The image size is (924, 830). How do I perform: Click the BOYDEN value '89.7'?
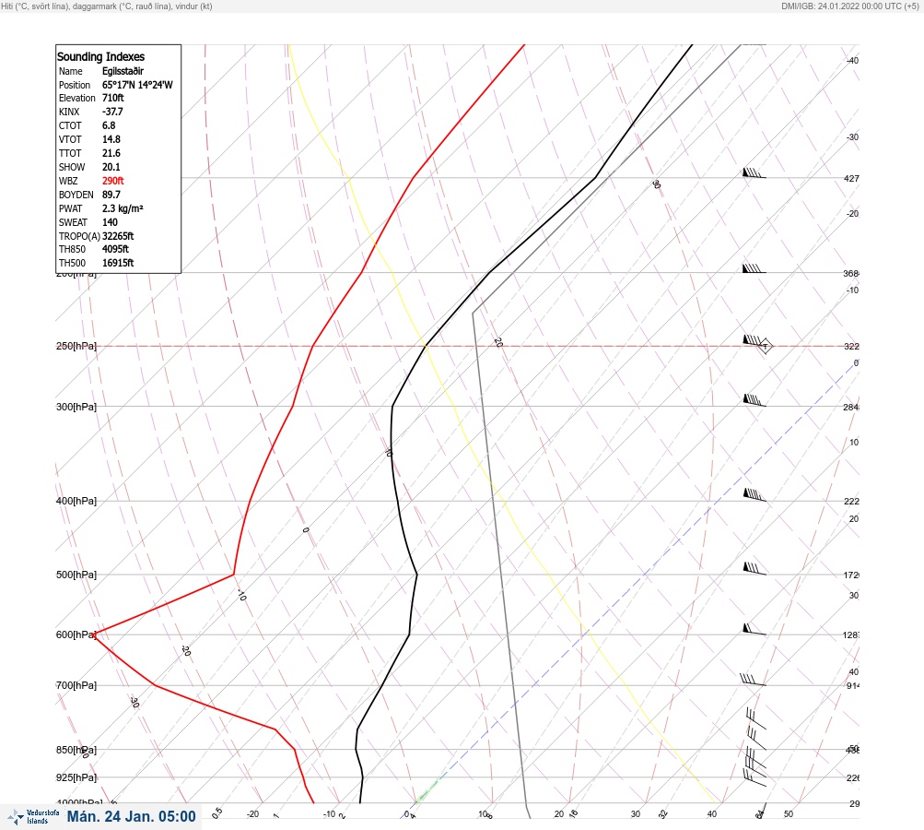[111, 195]
